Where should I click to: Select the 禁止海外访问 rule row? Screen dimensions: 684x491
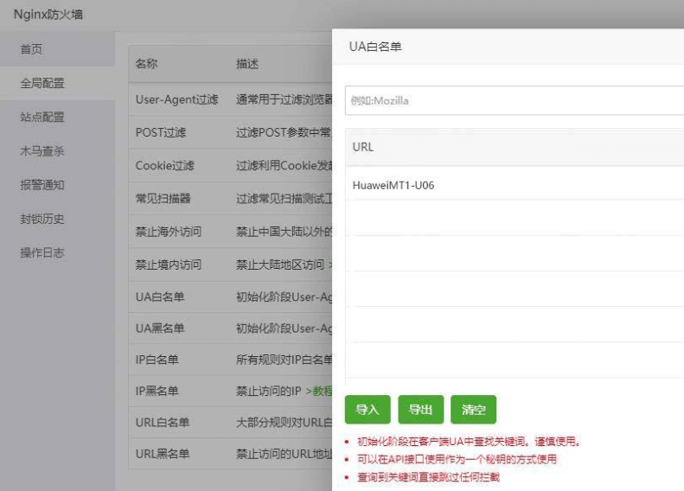coord(169,232)
